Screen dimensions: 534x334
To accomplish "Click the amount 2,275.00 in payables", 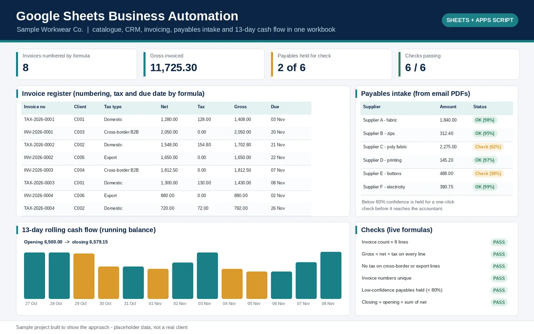I will (448, 147).
